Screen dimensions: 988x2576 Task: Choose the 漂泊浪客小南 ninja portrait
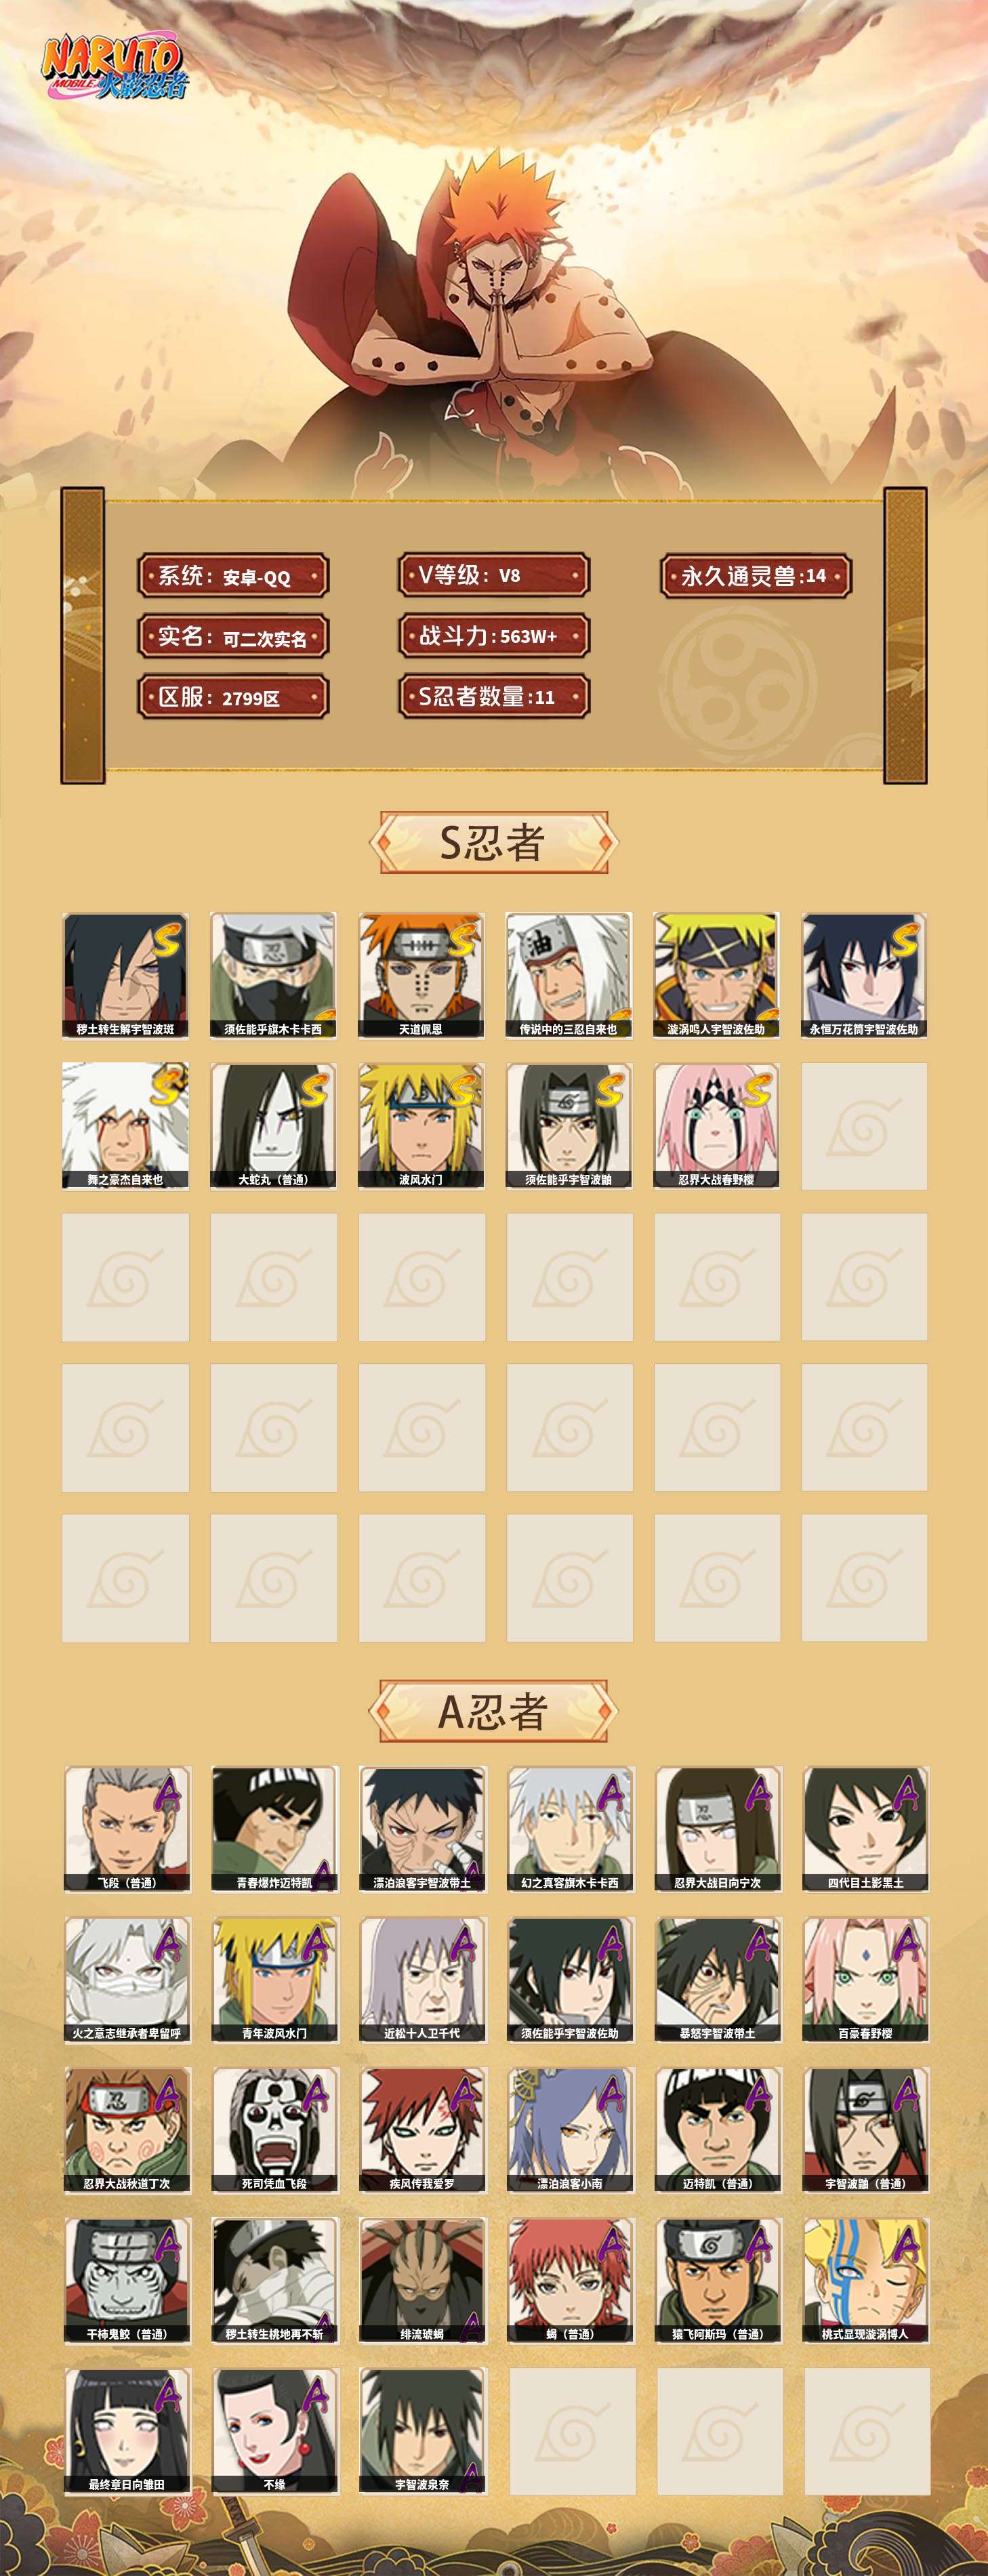[x=570, y=2130]
